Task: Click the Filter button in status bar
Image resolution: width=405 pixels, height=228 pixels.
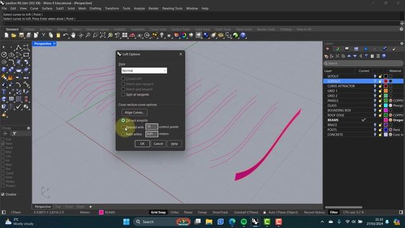Action: pyautogui.click(x=333, y=212)
